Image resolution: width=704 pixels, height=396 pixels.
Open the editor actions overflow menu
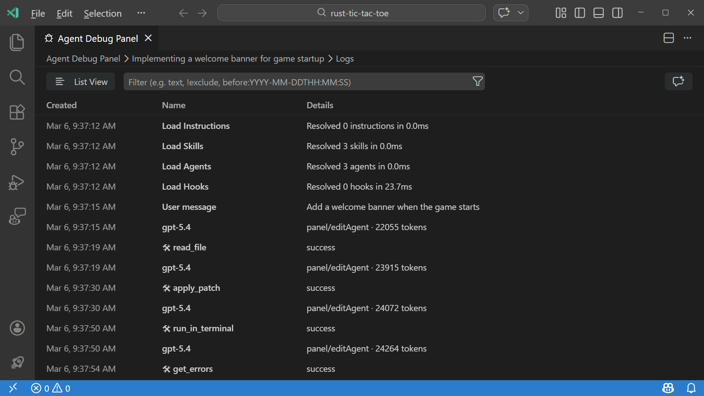(x=688, y=38)
